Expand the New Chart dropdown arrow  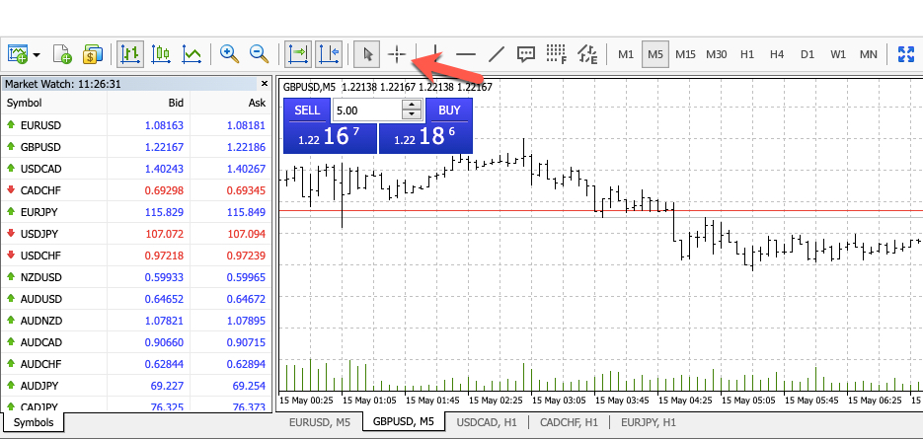(x=38, y=54)
